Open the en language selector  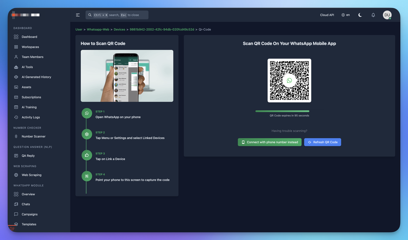point(346,15)
